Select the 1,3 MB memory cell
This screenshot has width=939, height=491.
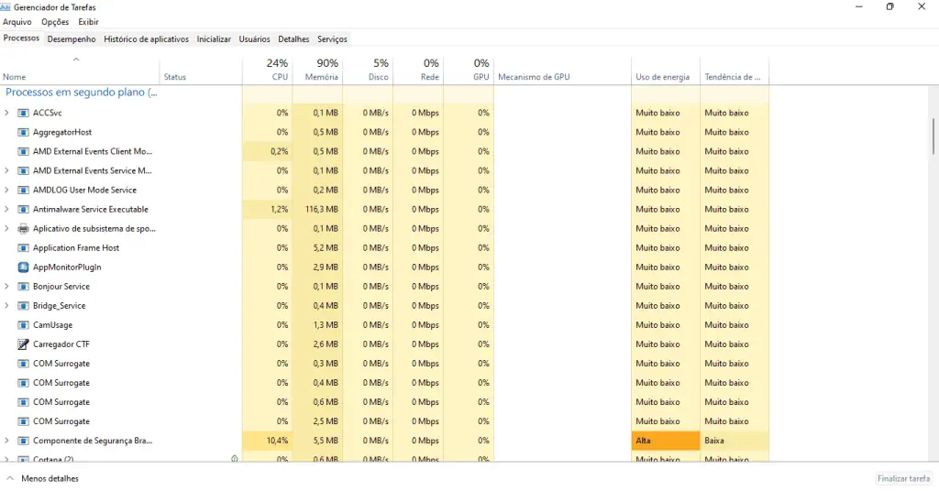point(317,325)
